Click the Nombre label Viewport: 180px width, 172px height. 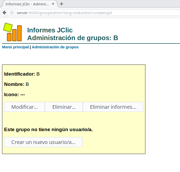[14, 84]
